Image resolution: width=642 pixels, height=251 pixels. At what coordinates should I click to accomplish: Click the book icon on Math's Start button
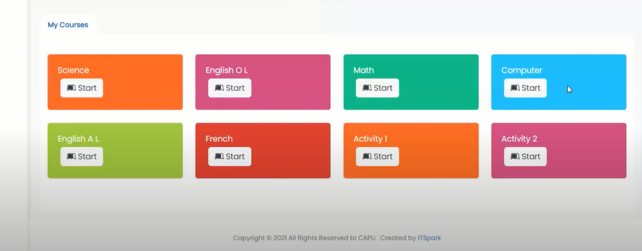tap(367, 88)
